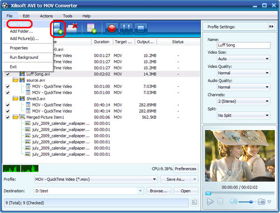Pause conversion using the pause toolbar button
Screen dimensions: 280x213
127,29
